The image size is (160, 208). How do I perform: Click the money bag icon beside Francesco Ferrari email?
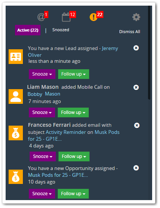click(x=16, y=133)
